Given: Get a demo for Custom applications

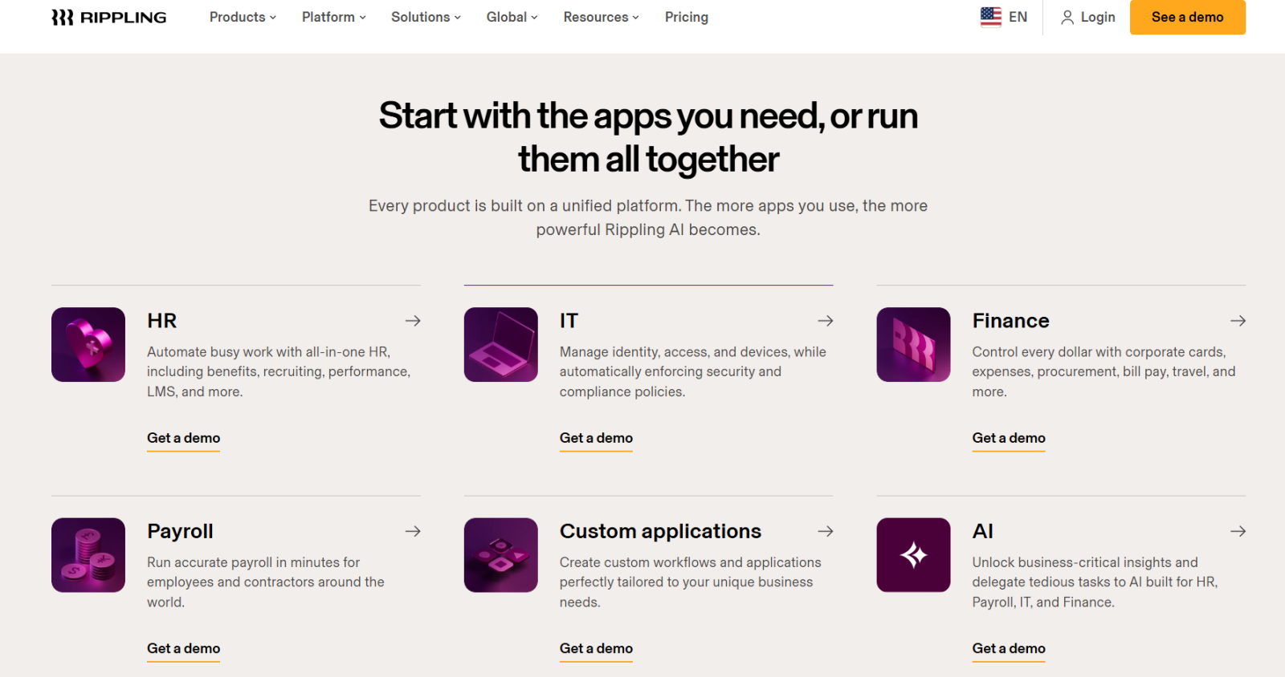Looking at the screenshot, I should click(x=596, y=648).
